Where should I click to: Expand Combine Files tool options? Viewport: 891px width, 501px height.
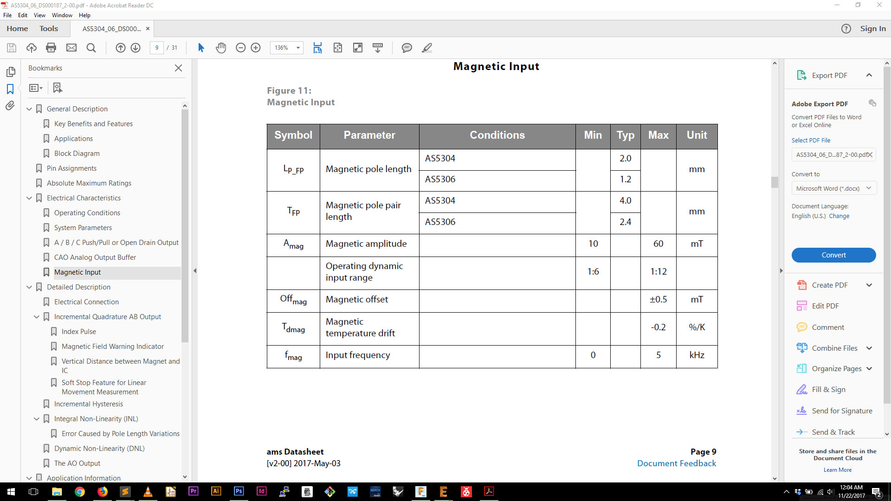(x=869, y=348)
